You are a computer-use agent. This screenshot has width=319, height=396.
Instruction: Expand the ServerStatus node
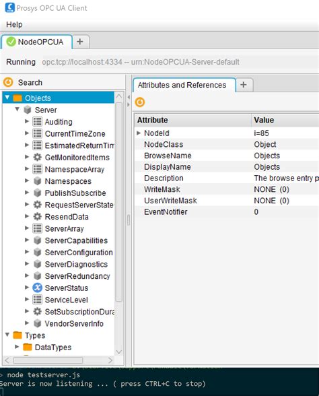tap(27, 288)
